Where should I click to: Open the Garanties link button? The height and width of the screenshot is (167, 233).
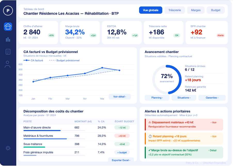(212, 98)
